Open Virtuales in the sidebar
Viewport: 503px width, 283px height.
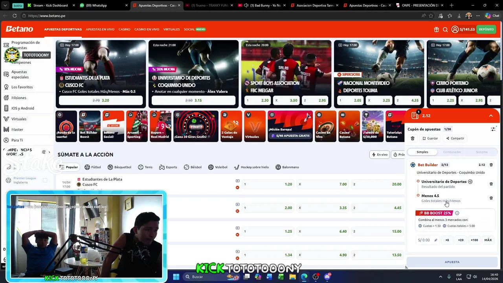19,119
